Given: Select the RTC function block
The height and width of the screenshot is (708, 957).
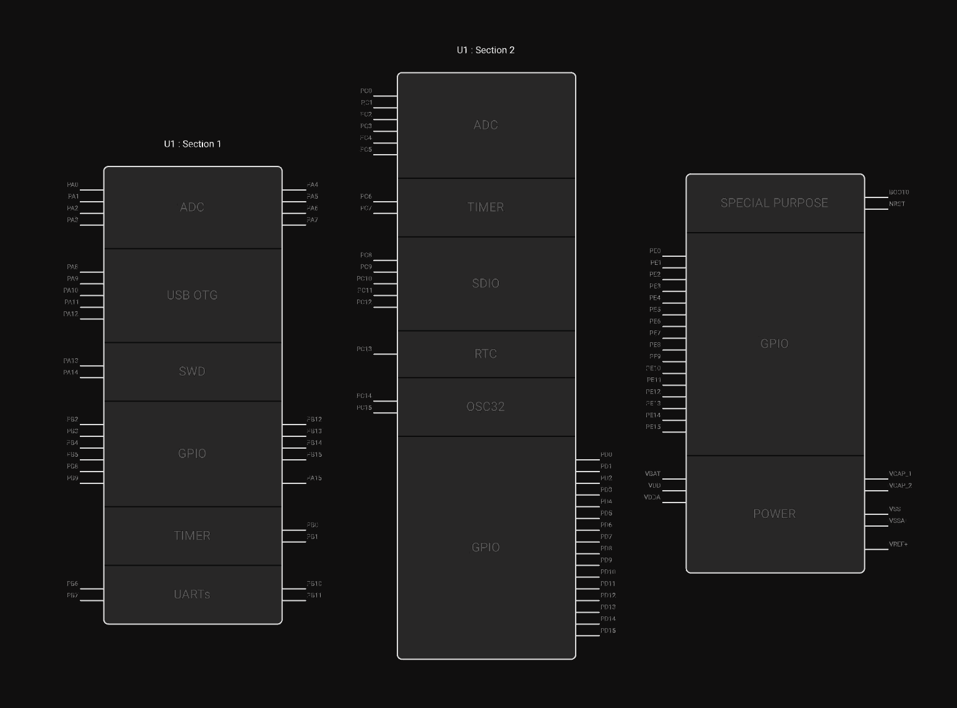Looking at the screenshot, I should click(485, 354).
